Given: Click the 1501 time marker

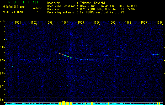Looking at the screenshot, I should pyautogui.click(x=18, y=22).
